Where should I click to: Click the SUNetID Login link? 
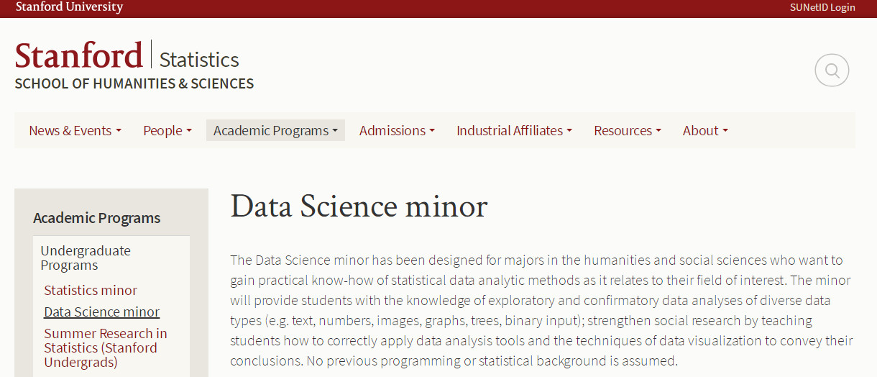click(822, 7)
